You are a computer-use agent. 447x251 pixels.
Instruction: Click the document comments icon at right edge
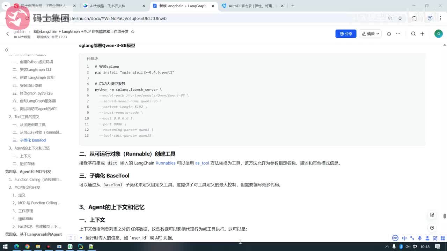click(x=432, y=215)
